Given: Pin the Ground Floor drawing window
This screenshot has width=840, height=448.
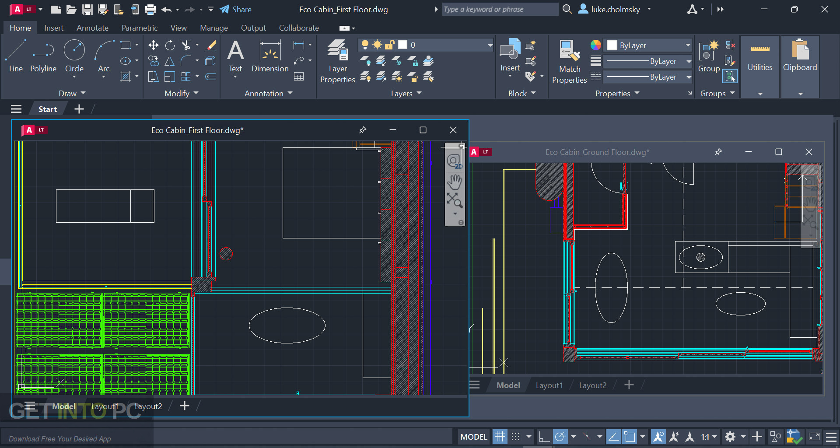Looking at the screenshot, I should click(x=718, y=152).
